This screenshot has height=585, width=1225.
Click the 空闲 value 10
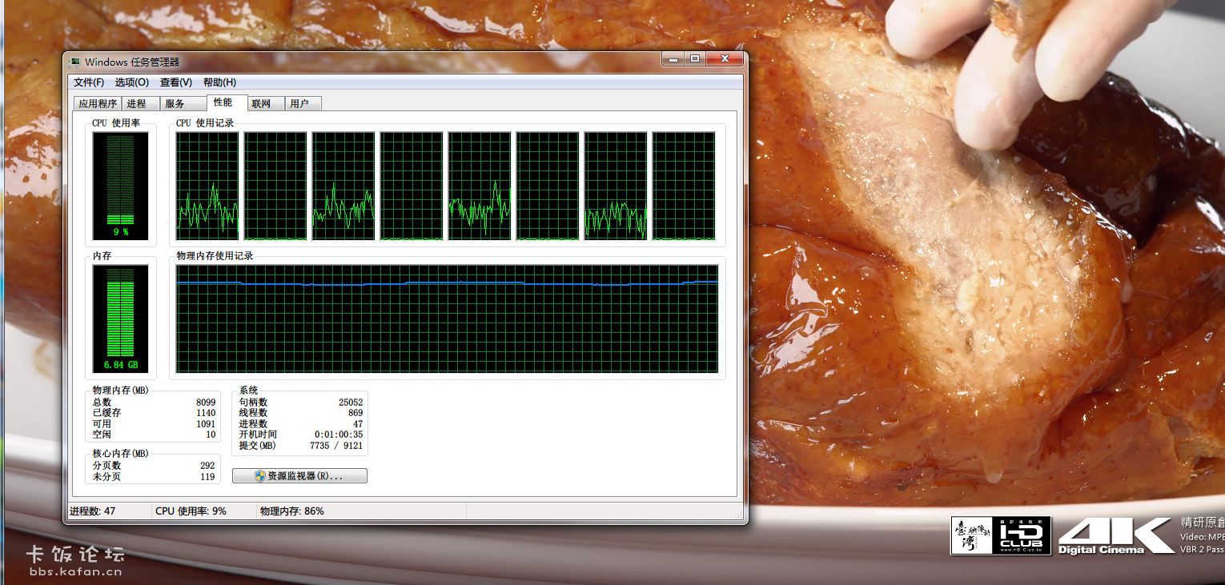[211, 435]
